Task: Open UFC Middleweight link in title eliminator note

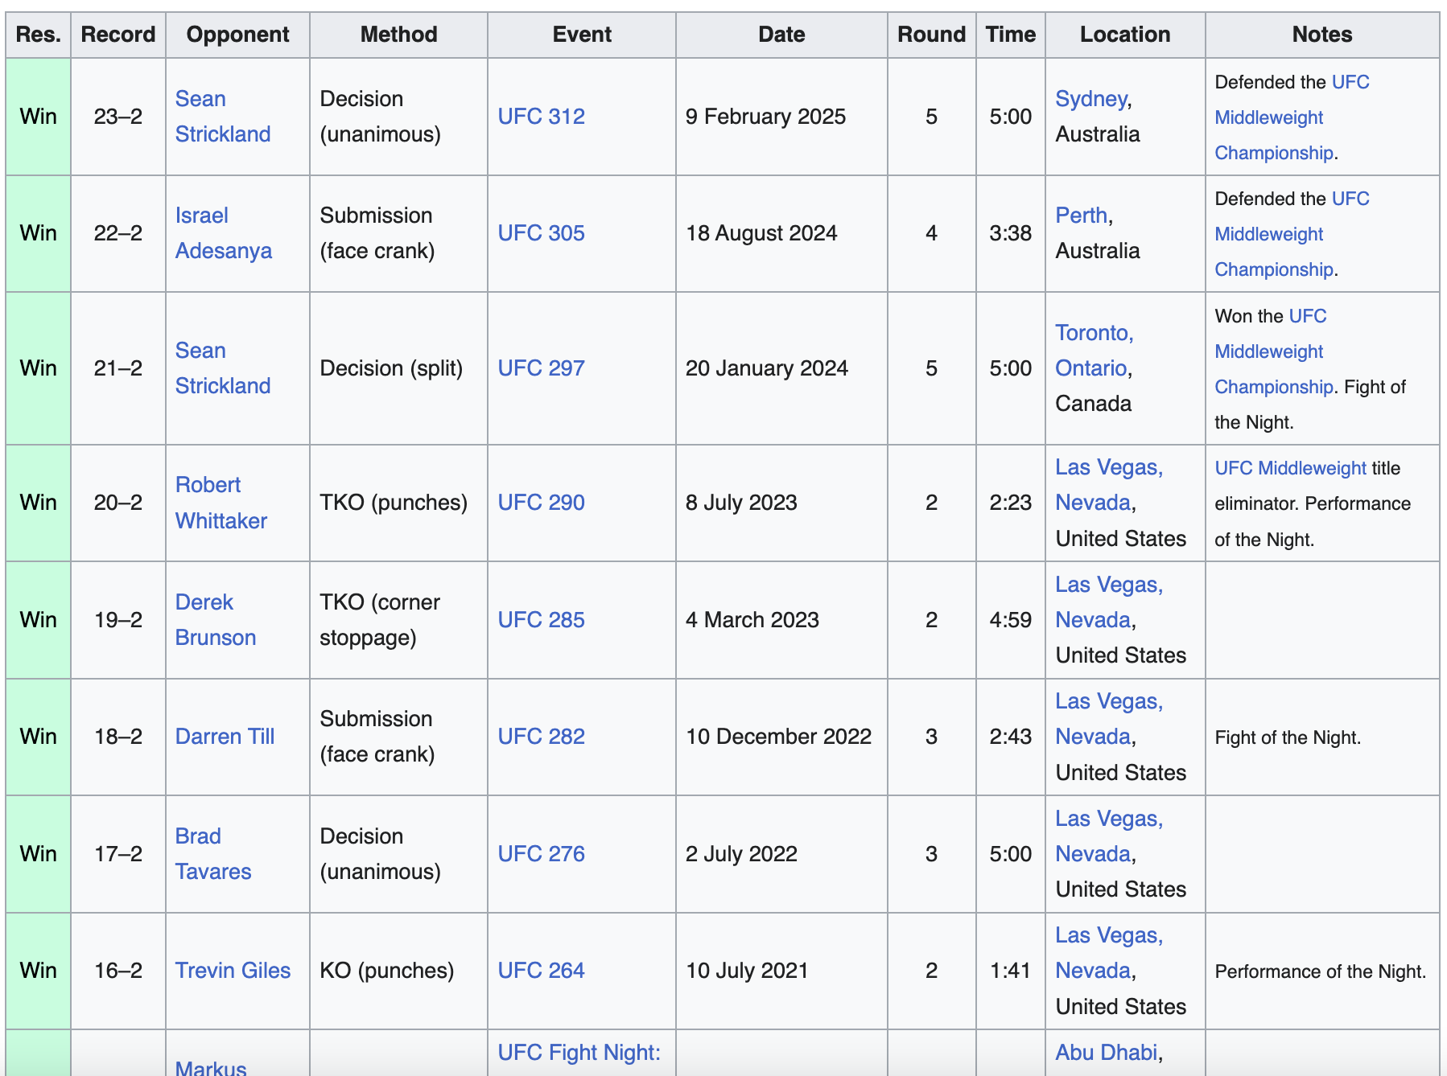Action: [x=1291, y=468]
